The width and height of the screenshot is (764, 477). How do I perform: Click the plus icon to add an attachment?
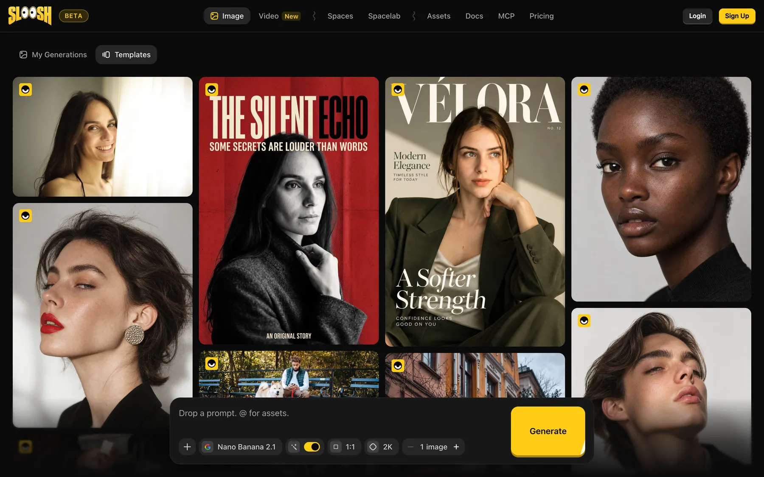[x=187, y=447]
